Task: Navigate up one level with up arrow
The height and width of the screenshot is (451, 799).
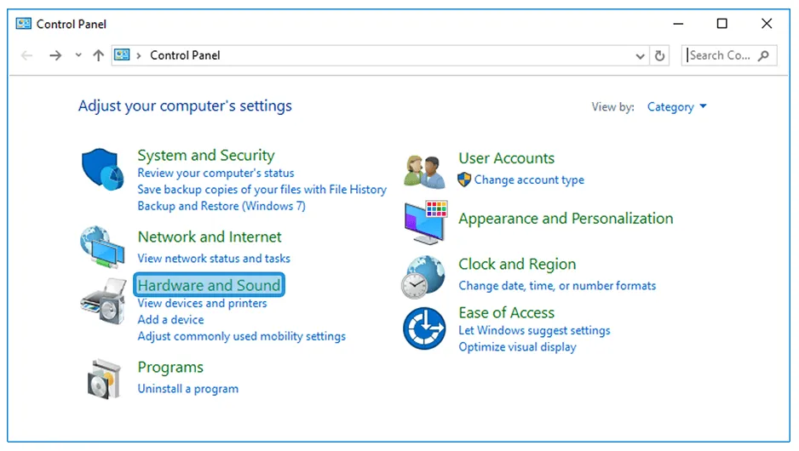Action: click(98, 55)
